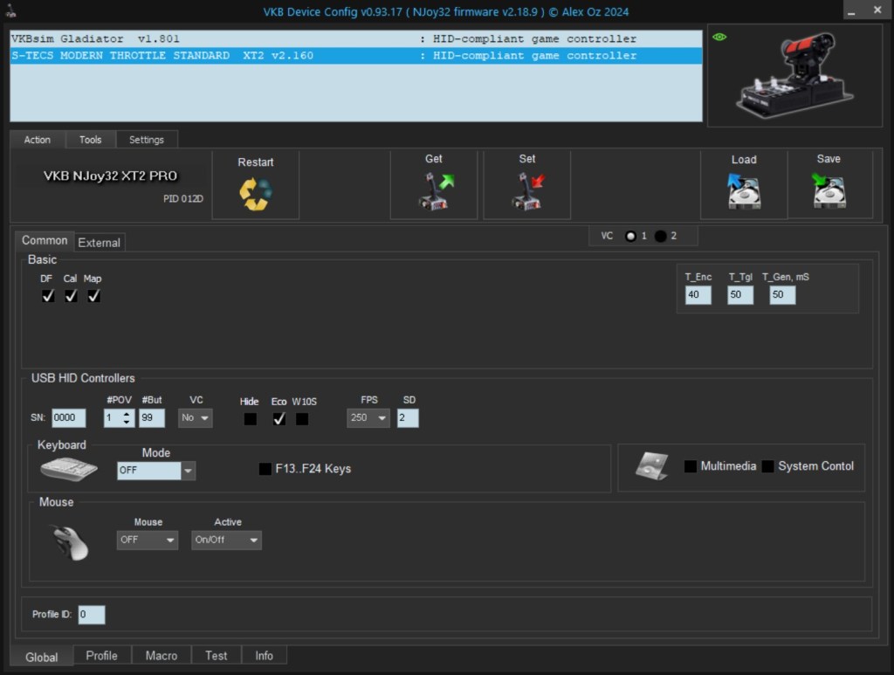
Task: Click the green eye icon
Action: click(x=720, y=37)
